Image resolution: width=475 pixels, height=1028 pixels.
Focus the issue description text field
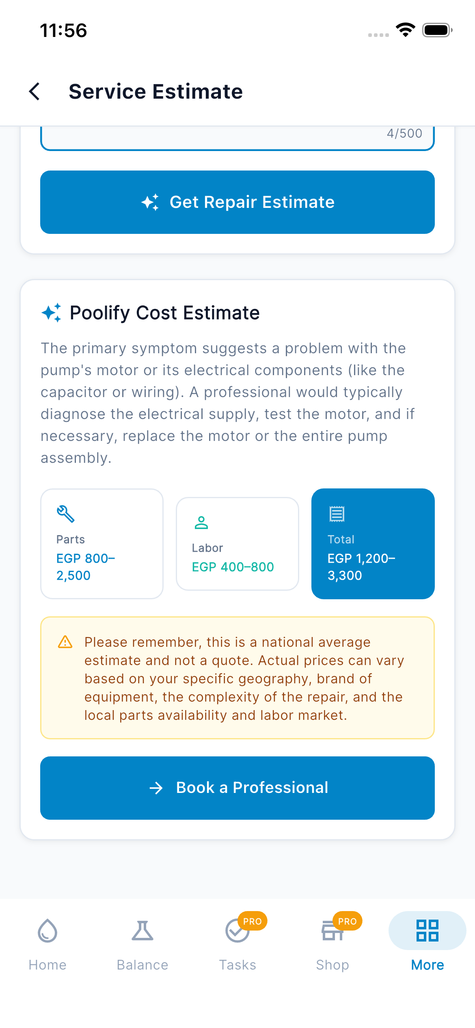237,138
